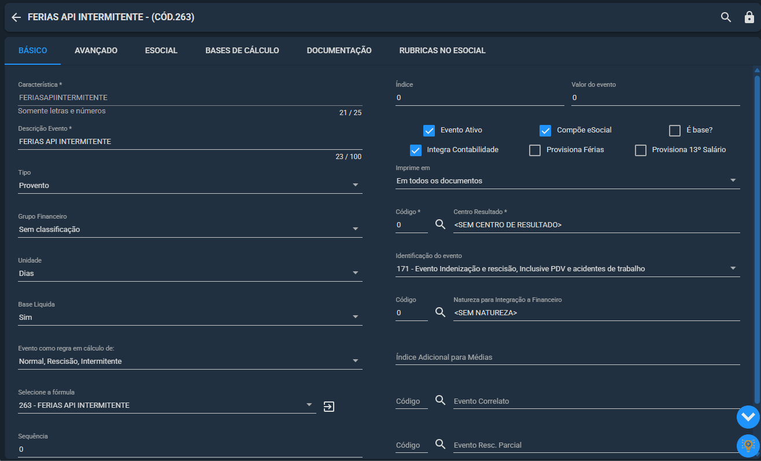Click the 23 / 100 character counter
This screenshot has height=461, width=761.
tap(349, 157)
